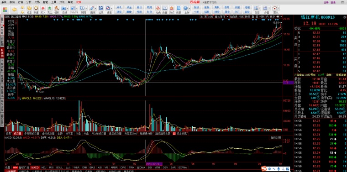Click the BBD toolbar button
Screen dimensions: 347x172
click(x=129, y=12)
